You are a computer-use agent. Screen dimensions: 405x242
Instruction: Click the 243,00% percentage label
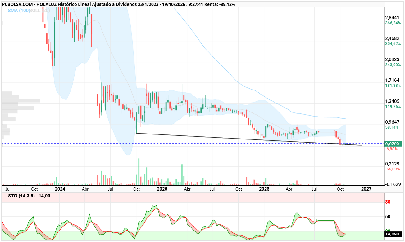[x=393, y=65]
